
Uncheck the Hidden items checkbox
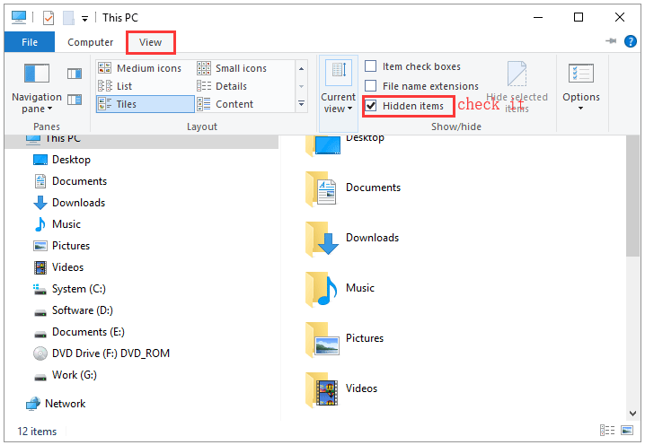(x=371, y=106)
